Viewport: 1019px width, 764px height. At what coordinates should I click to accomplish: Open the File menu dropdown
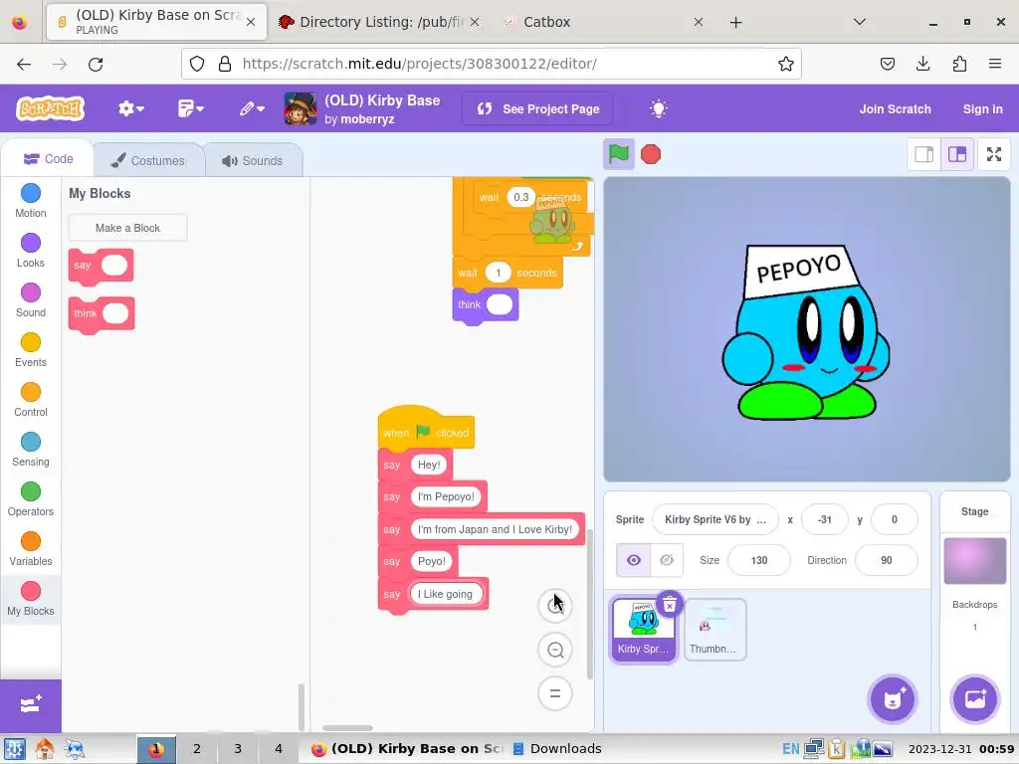tap(190, 108)
